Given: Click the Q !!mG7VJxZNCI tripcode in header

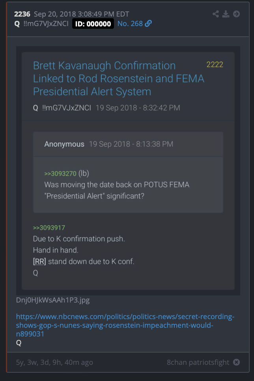Looking at the screenshot, I should coord(41,24).
